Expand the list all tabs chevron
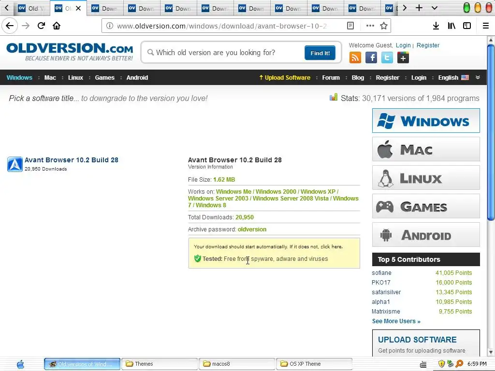 (x=435, y=8)
